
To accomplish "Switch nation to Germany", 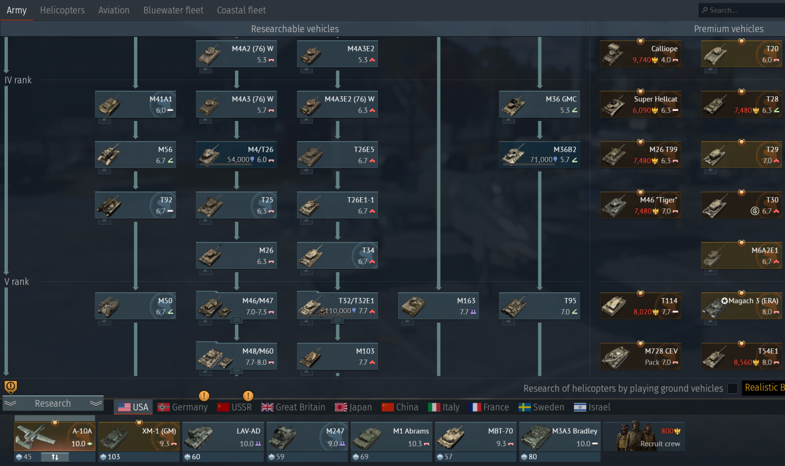I will (x=183, y=407).
